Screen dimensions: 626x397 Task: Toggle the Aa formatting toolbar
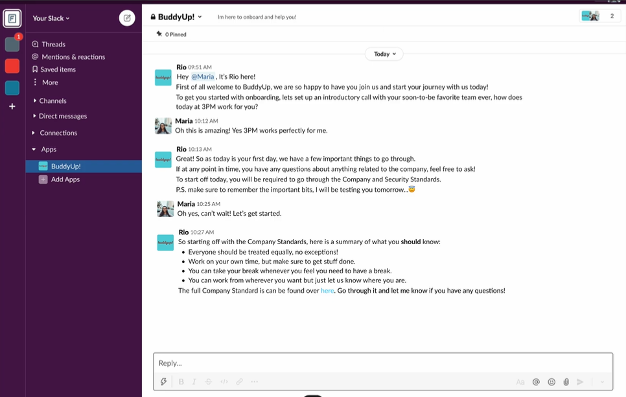tap(520, 382)
